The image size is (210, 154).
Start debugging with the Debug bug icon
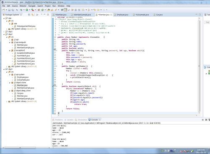pyautogui.click(x=21, y=10)
